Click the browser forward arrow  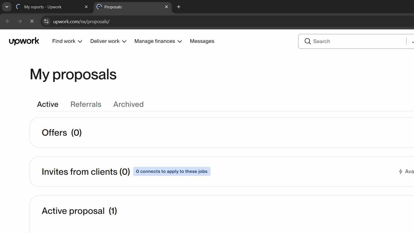tap(20, 21)
